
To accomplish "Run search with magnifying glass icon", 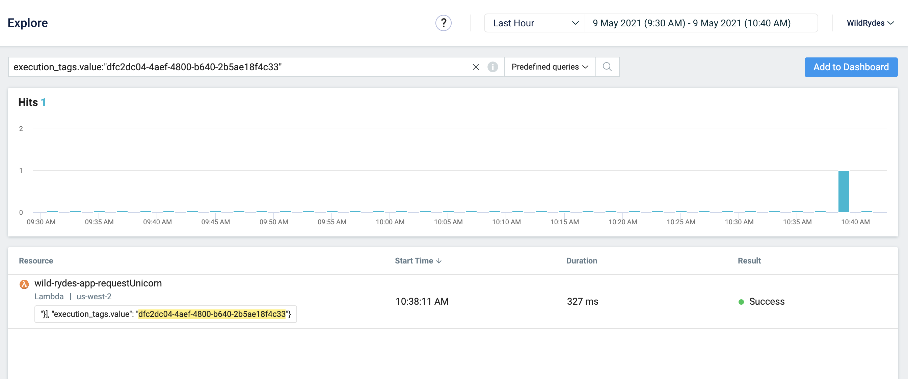I will 607,67.
